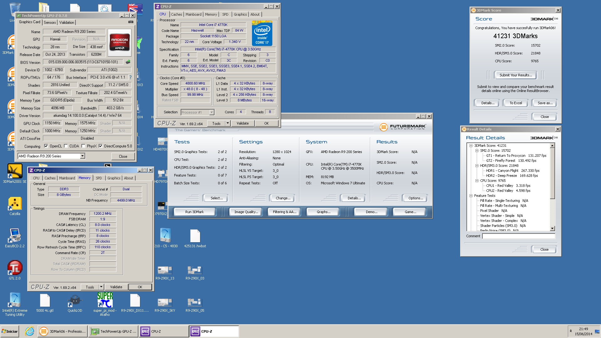This screenshot has height=338, width=601.
Task: Open Graphics tab in Memory CPU-Z window
Action: pyautogui.click(x=114, y=178)
